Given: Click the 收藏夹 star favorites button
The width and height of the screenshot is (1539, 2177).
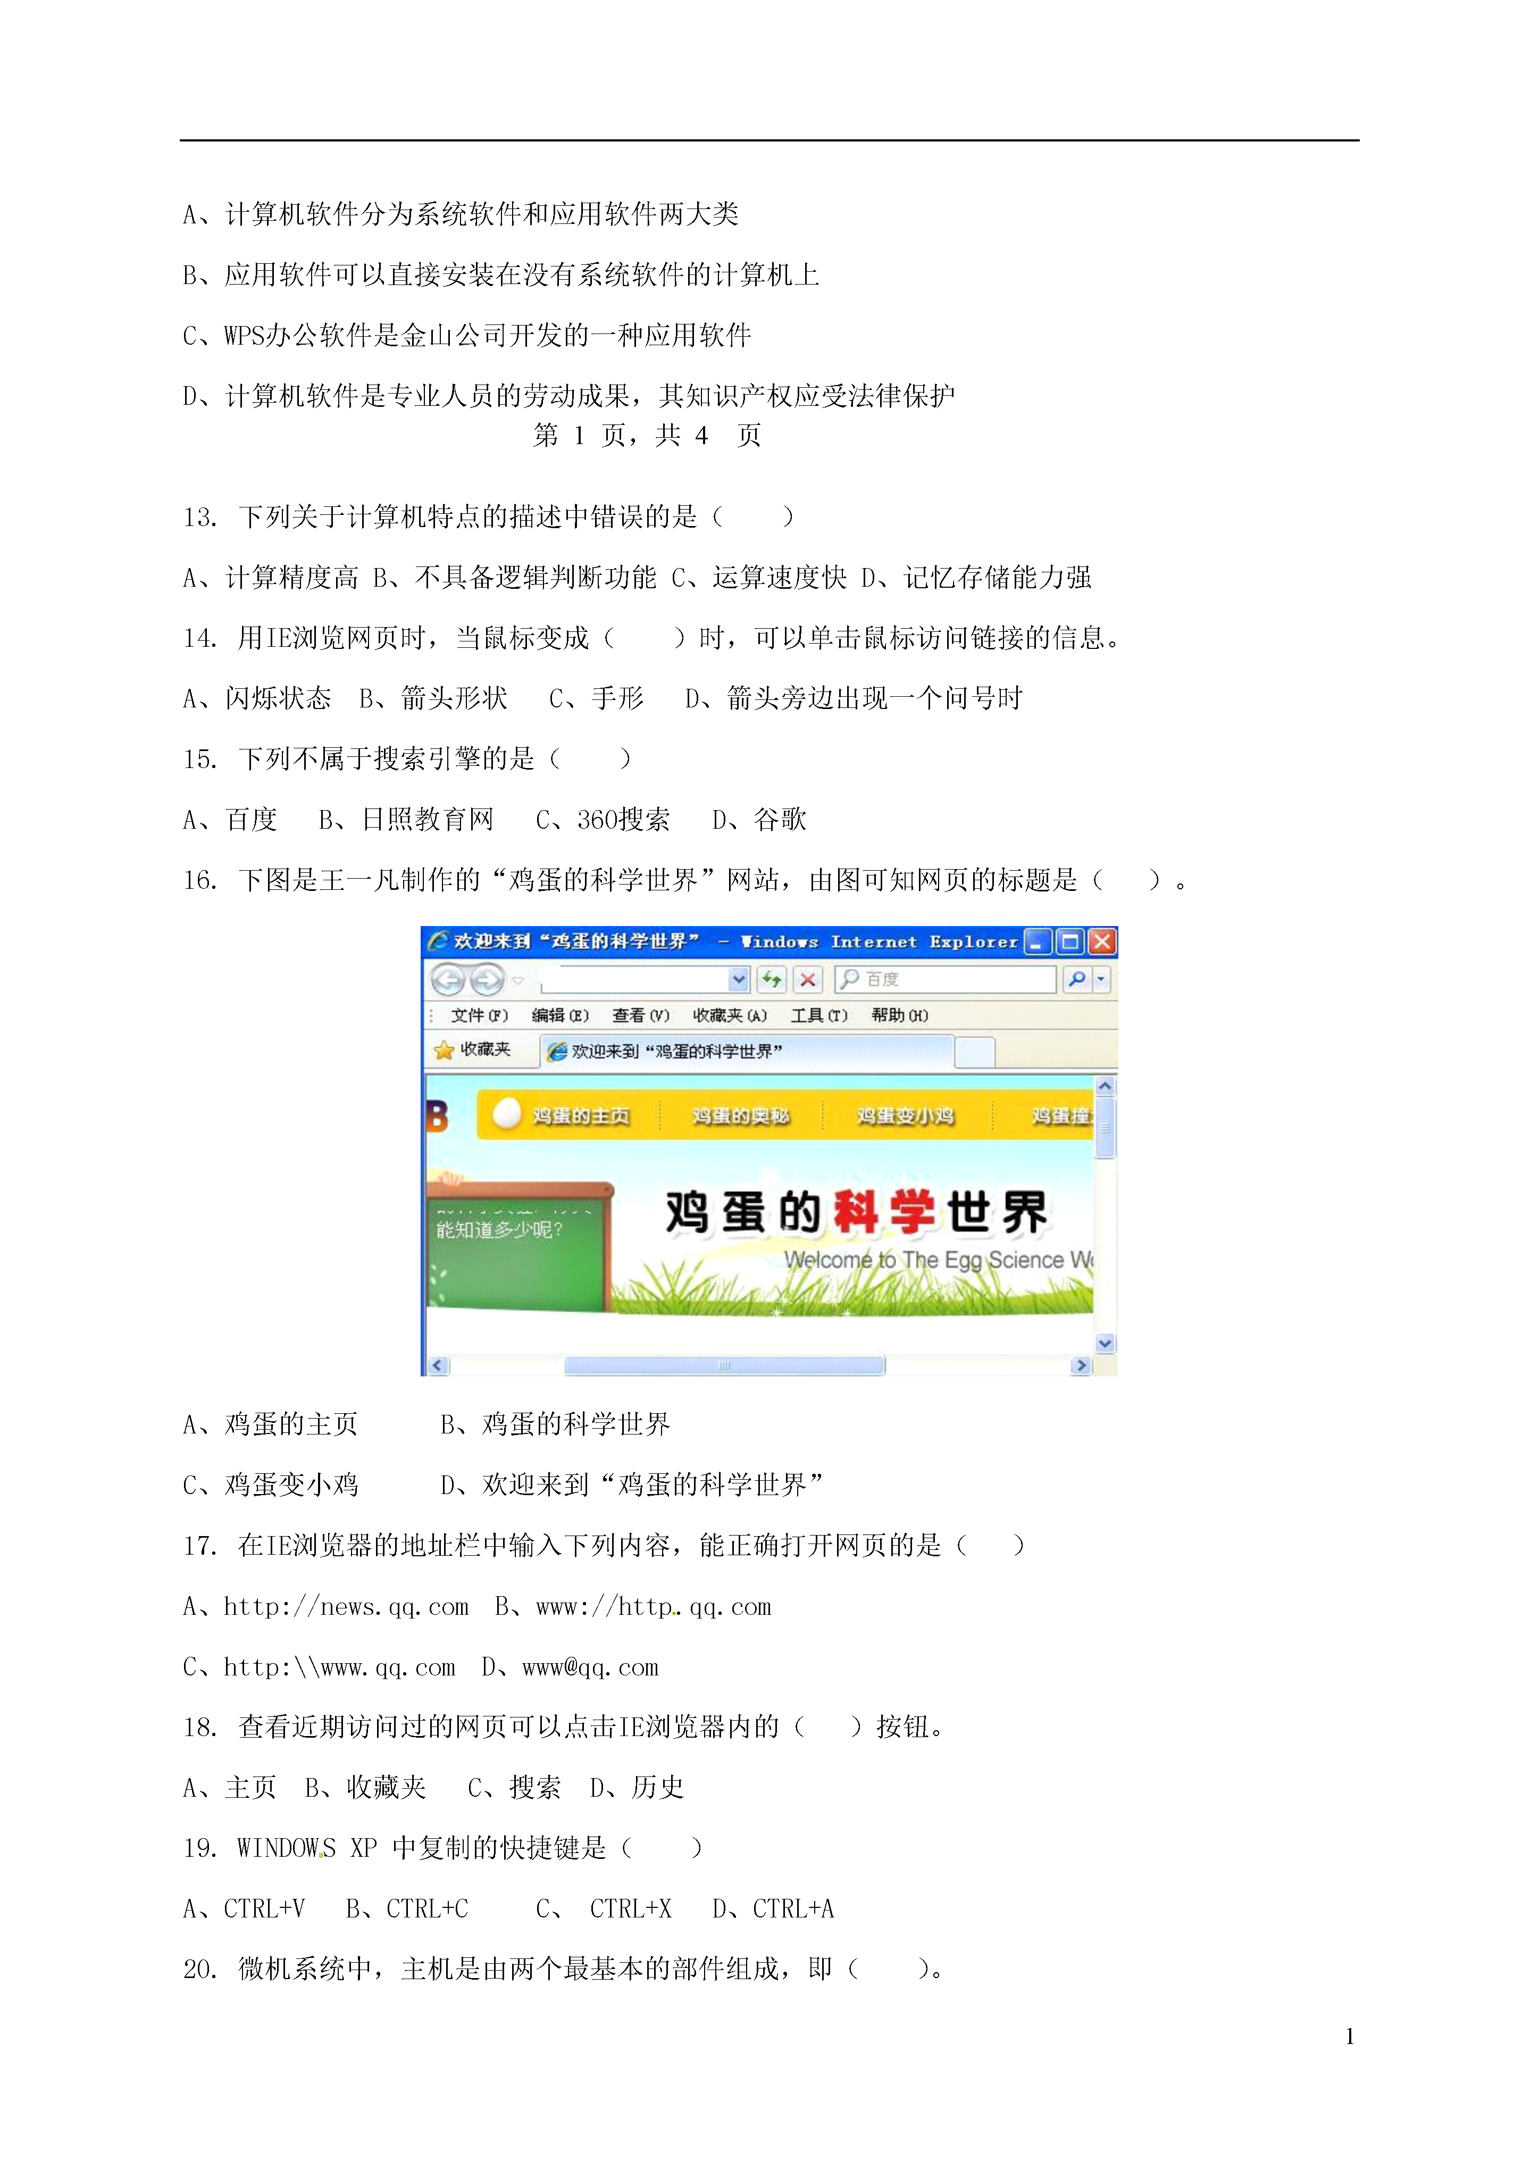Looking at the screenshot, I should (x=472, y=1049).
